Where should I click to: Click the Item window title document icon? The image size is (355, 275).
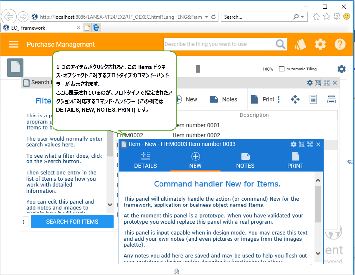[x=124, y=144]
